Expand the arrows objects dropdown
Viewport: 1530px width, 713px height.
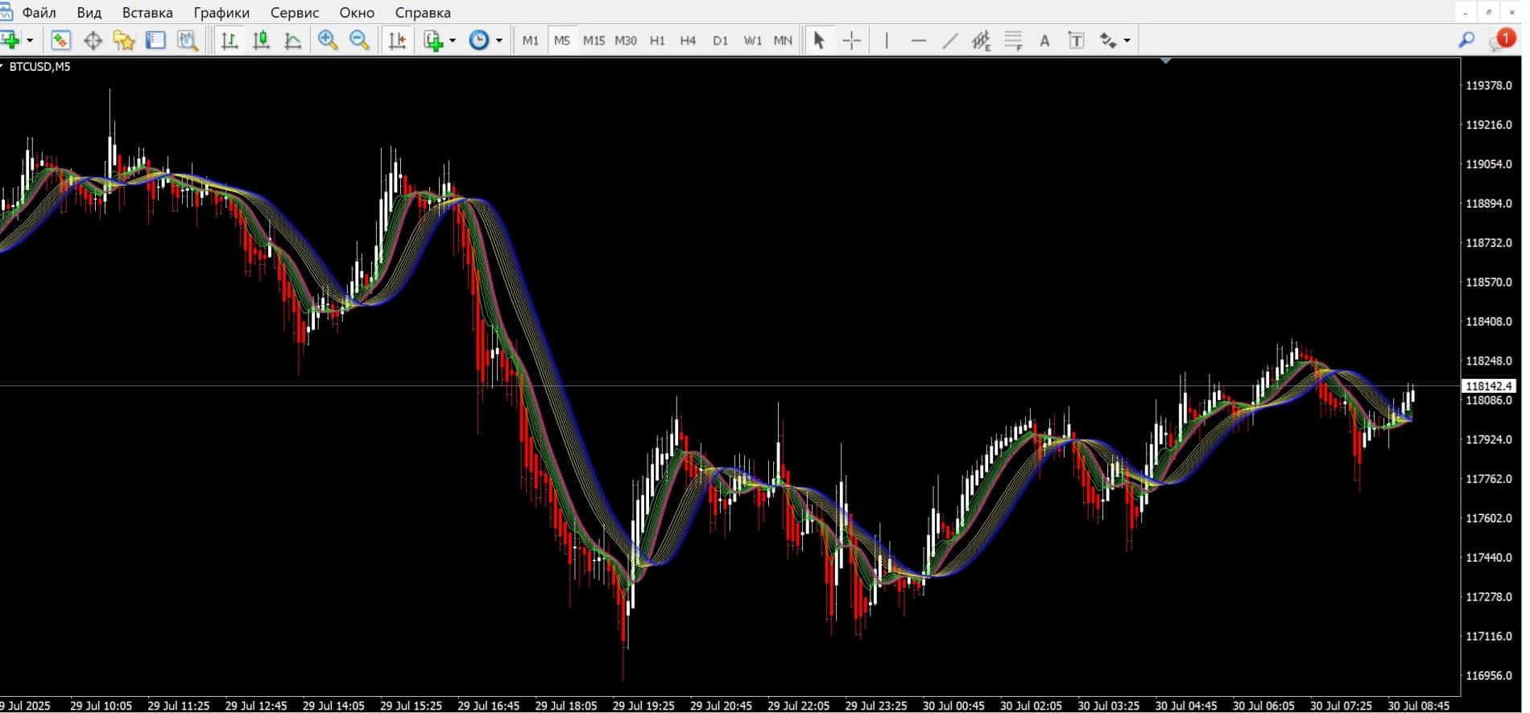click(x=1127, y=40)
